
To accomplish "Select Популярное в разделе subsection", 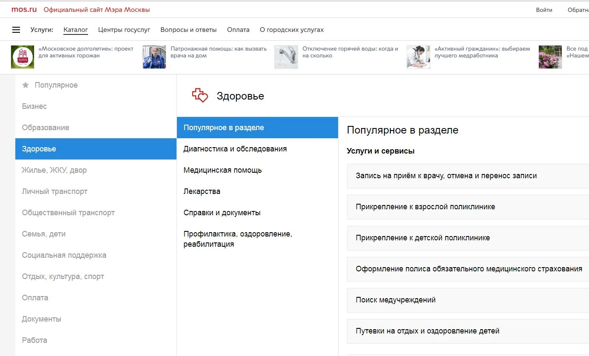I will pos(257,128).
